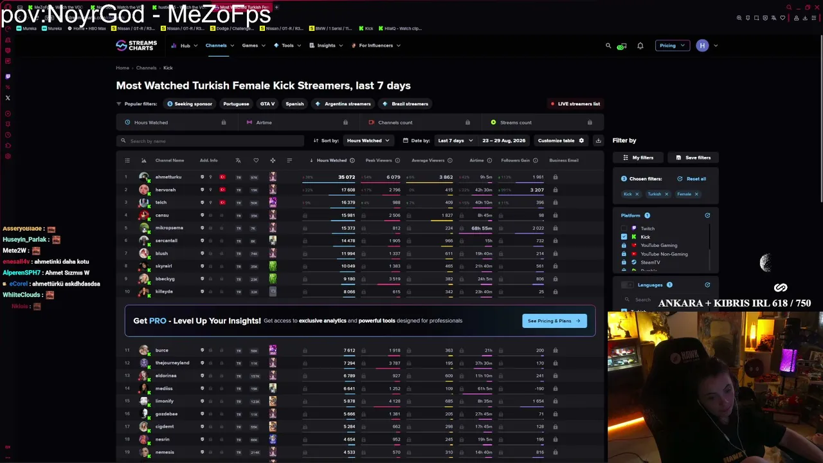Open the Streams Charts logo homepage
Image resolution: width=823 pixels, height=463 pixels.
[136, 45]
